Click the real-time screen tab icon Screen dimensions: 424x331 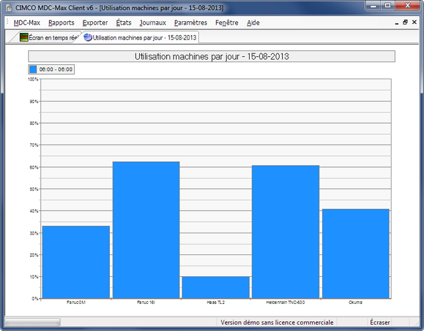click(x=24, y=38)
